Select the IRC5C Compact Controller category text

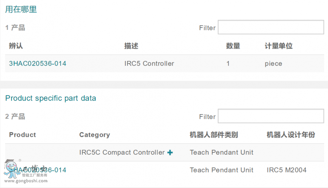[x=122, y=152]
